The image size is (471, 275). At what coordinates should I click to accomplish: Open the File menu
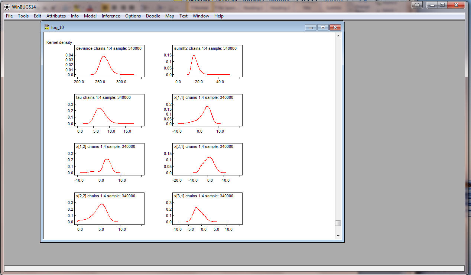coord(9,16)
